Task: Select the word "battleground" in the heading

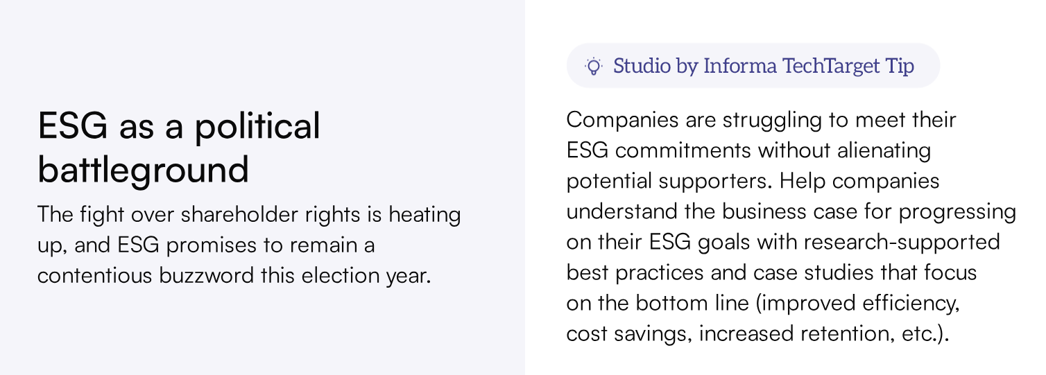Action: (x=143, y=169)
